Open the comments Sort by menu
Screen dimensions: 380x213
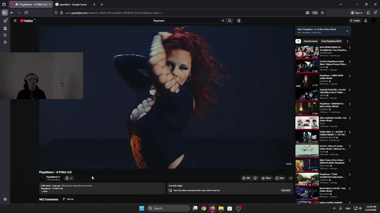coord(68,199)
